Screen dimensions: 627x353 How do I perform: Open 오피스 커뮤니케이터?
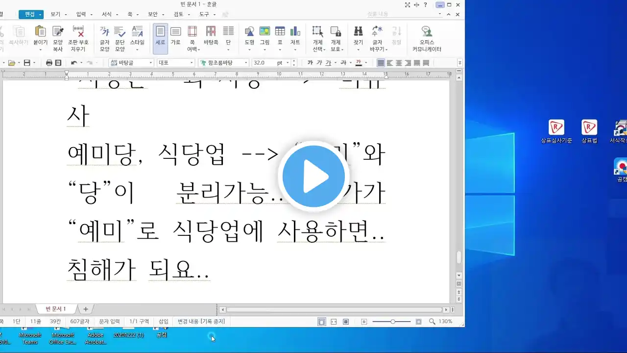pos(427,39)
